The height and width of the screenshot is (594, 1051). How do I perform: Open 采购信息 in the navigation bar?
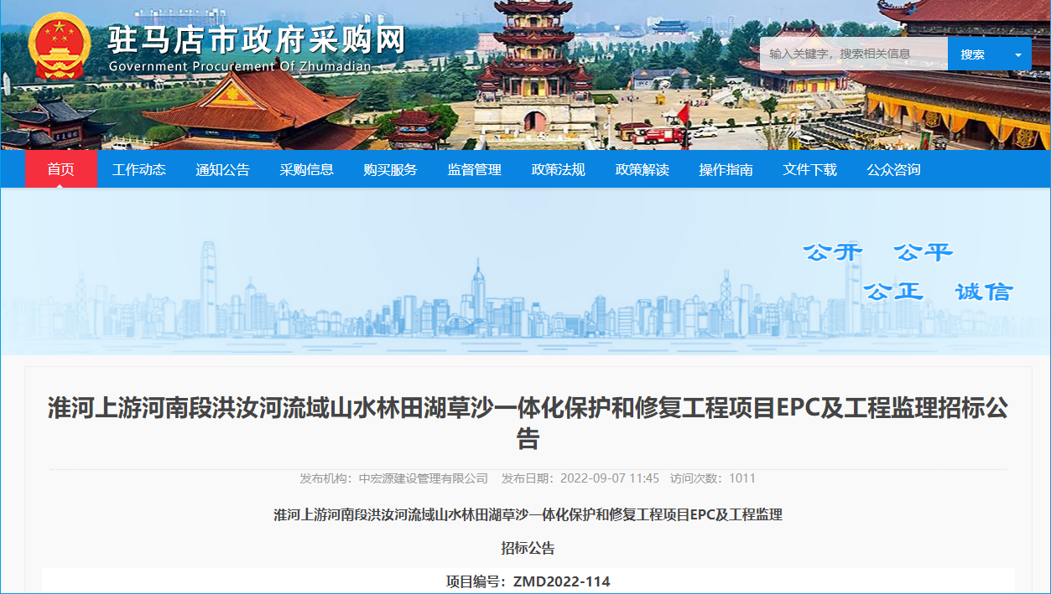coord(307,169)
